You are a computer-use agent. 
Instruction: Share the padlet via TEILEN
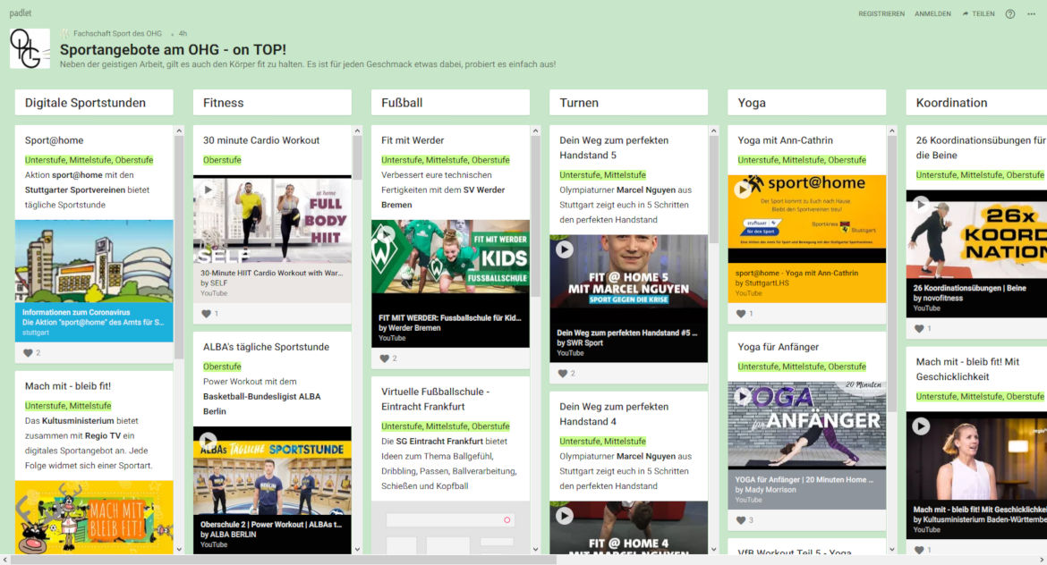[979, 14]
